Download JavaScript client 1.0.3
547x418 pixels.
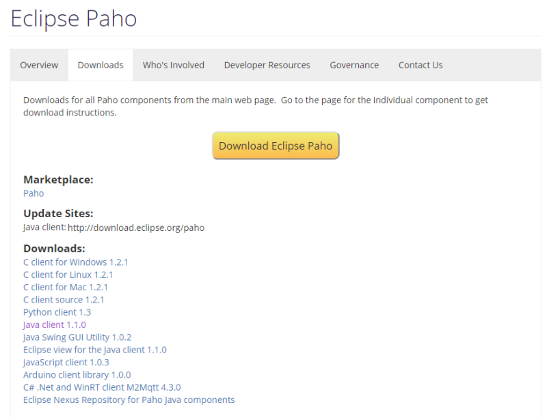pyautogui.click(x=66, y=363)
